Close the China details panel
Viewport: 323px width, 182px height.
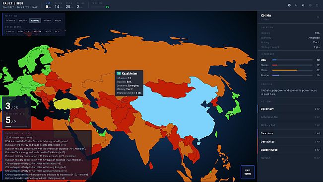(318, 17)
